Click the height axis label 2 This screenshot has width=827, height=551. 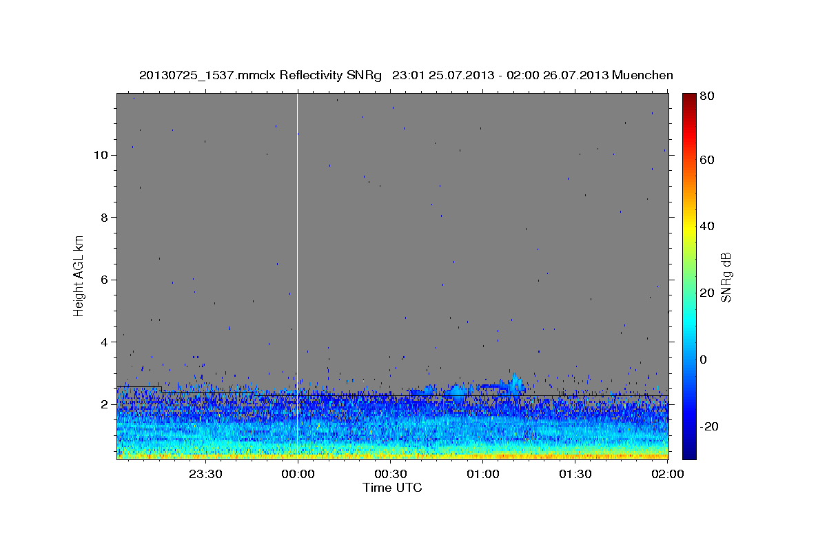pyautogui.click(x=104, y=404)
